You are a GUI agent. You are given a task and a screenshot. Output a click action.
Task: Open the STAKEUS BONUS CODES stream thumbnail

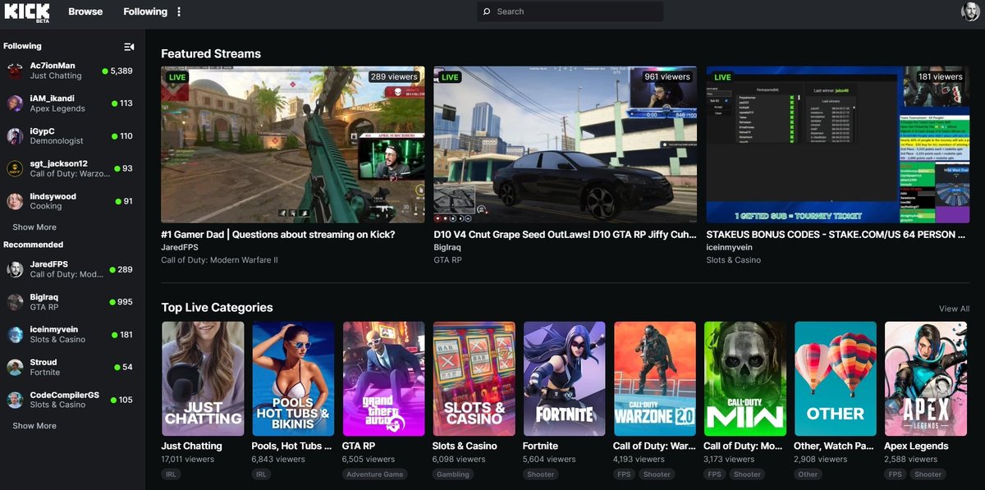[x=837, y=144]
